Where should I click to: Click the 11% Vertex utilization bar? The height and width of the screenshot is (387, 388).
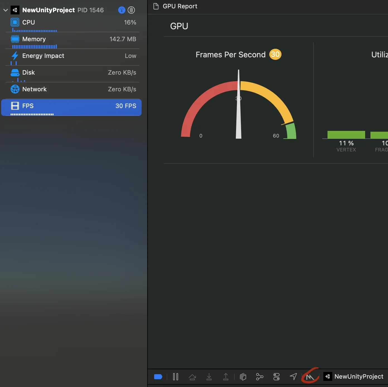[x=346, y=135]
